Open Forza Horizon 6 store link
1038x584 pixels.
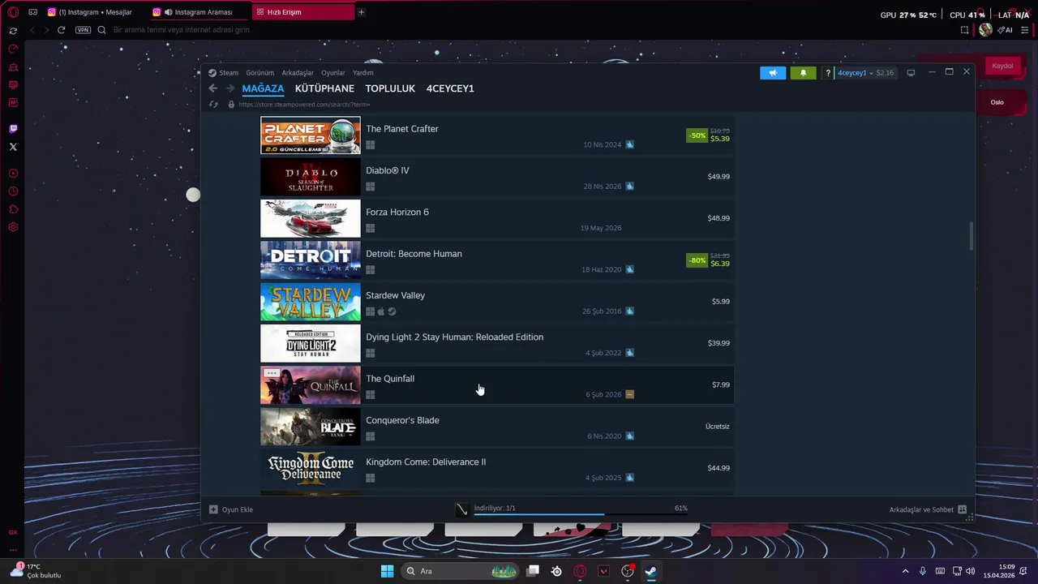point(397,213)
